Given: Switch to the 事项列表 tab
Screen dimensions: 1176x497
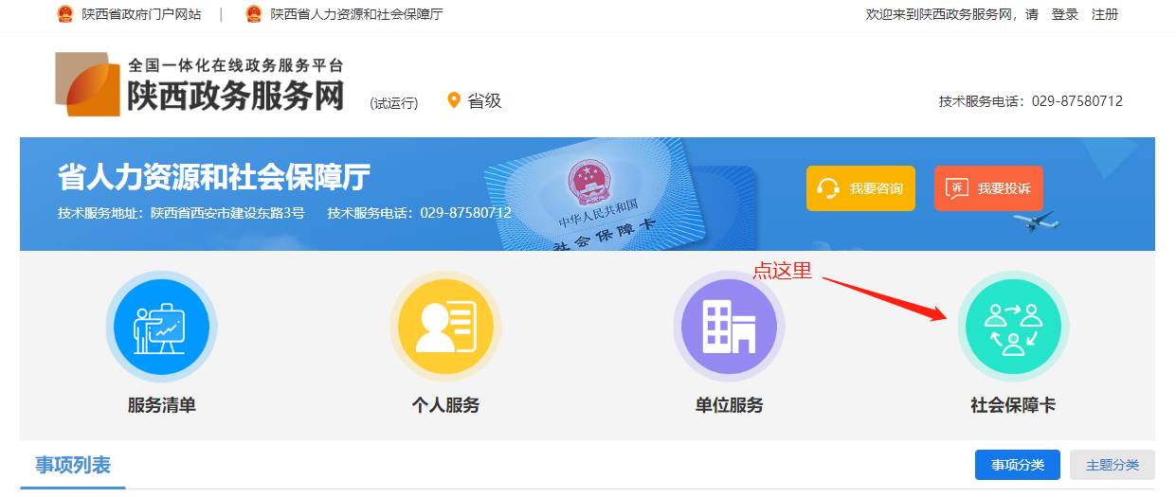Looking at the screenshot, I should pyautogui.click(x=73, y=466).
